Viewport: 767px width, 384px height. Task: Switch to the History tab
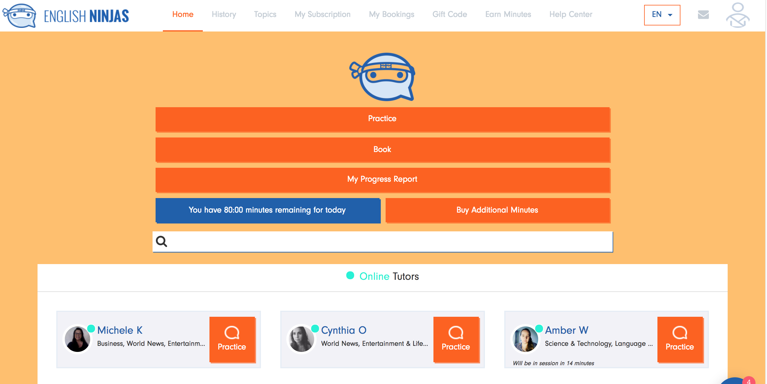pos(224,15)
